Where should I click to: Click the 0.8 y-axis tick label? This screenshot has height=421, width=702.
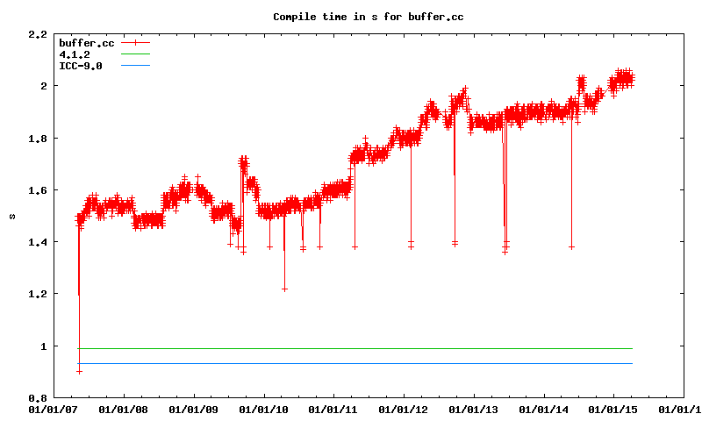click(38, 397)
